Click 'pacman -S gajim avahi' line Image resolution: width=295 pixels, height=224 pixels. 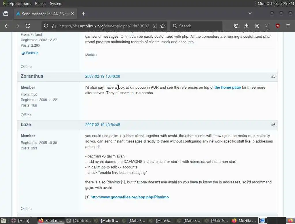coord(105,156)
